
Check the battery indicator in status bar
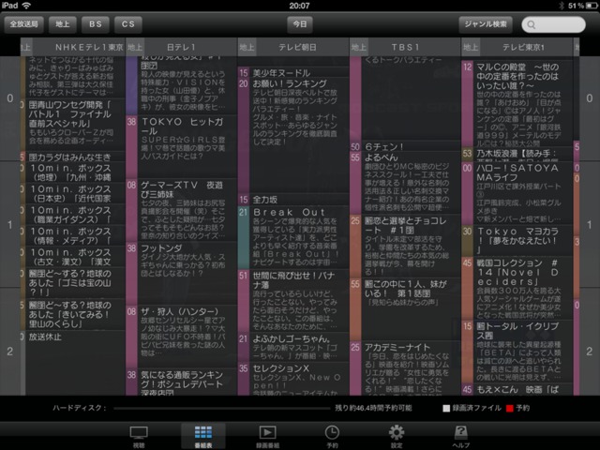[x=592, y=6]
